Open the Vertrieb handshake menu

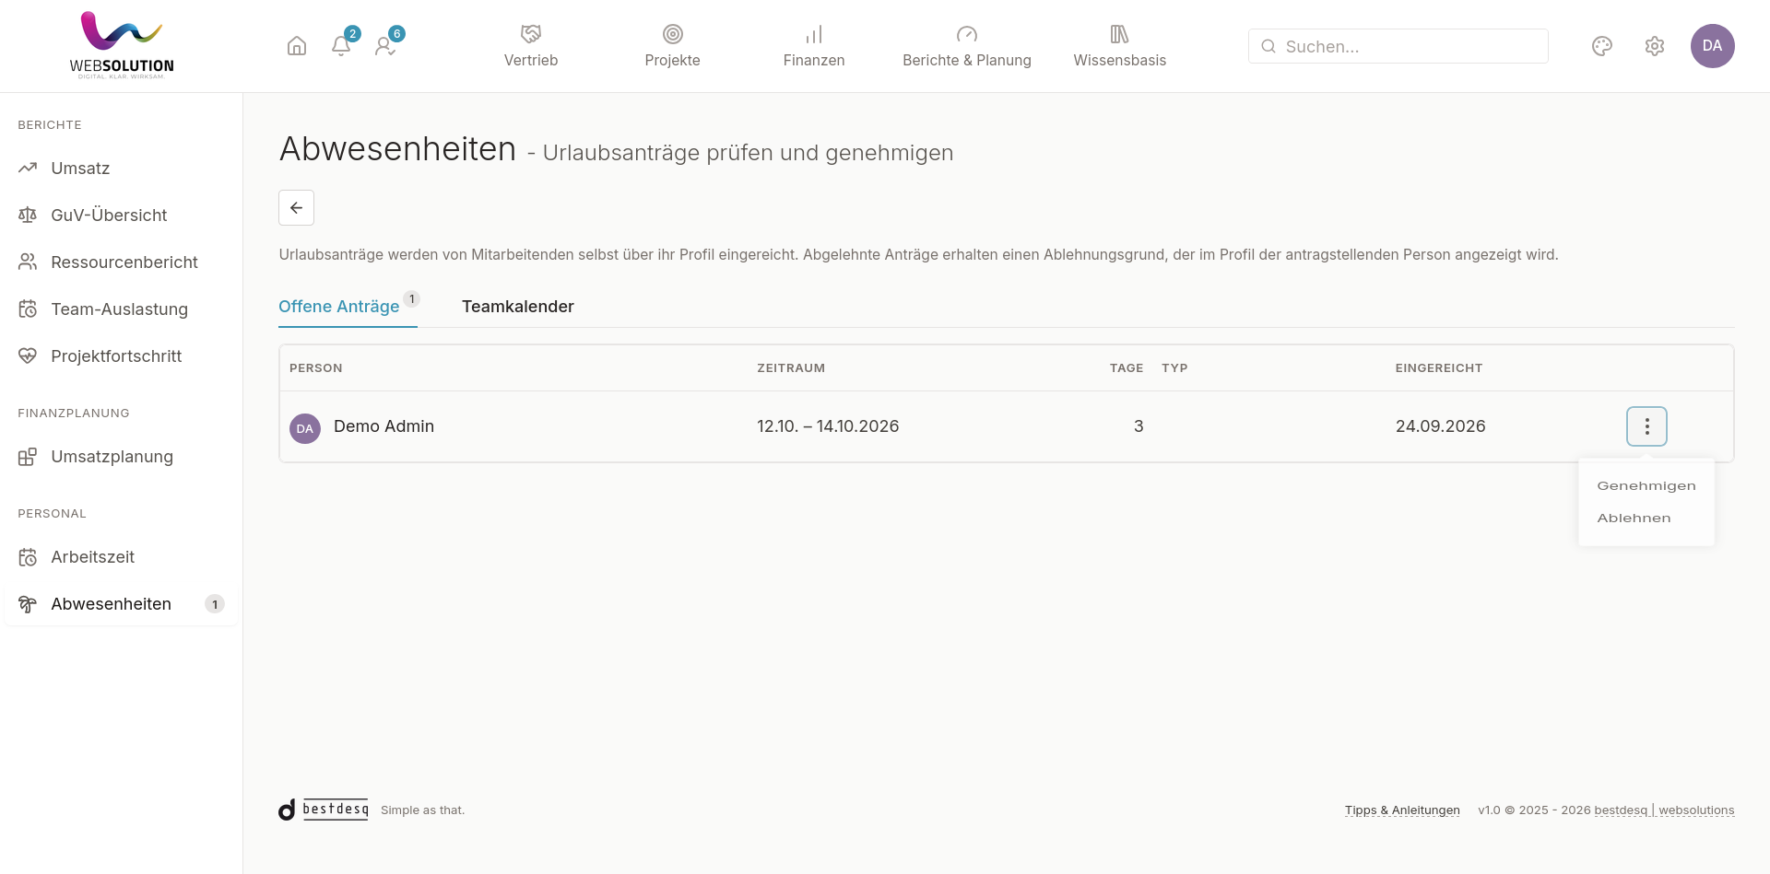pyautogui.click(x=531, y=46)
